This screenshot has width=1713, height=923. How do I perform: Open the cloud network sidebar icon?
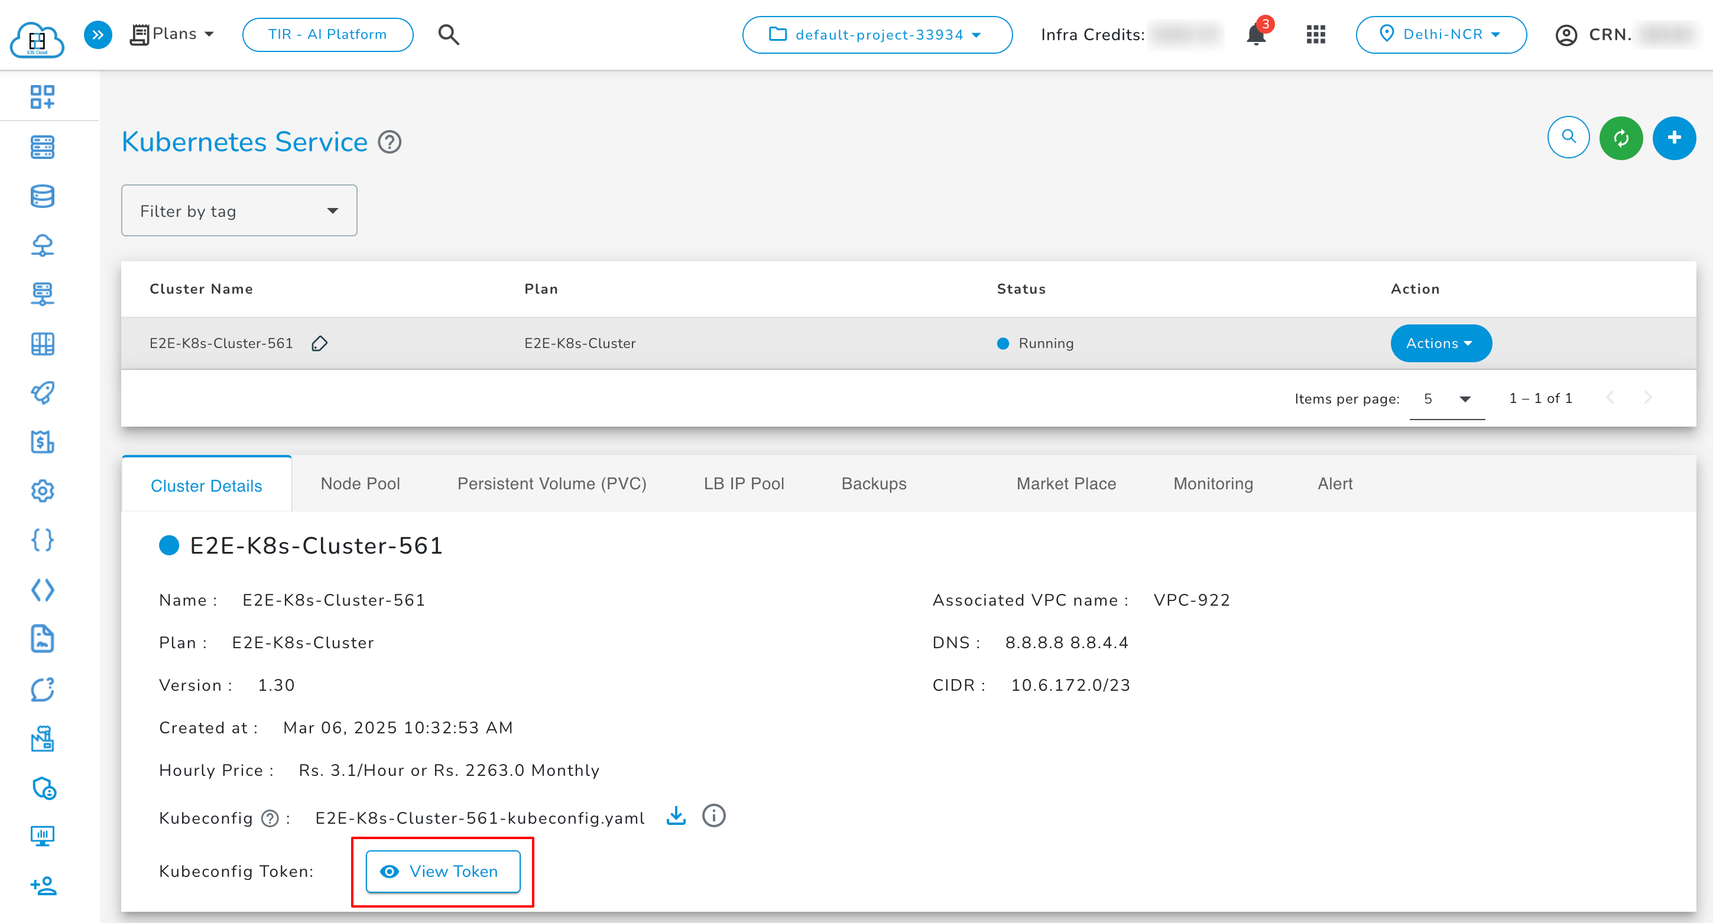click(x=43, y=245)
